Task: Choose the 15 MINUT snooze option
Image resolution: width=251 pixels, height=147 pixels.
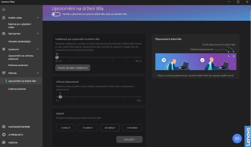Action: (88, 128)
